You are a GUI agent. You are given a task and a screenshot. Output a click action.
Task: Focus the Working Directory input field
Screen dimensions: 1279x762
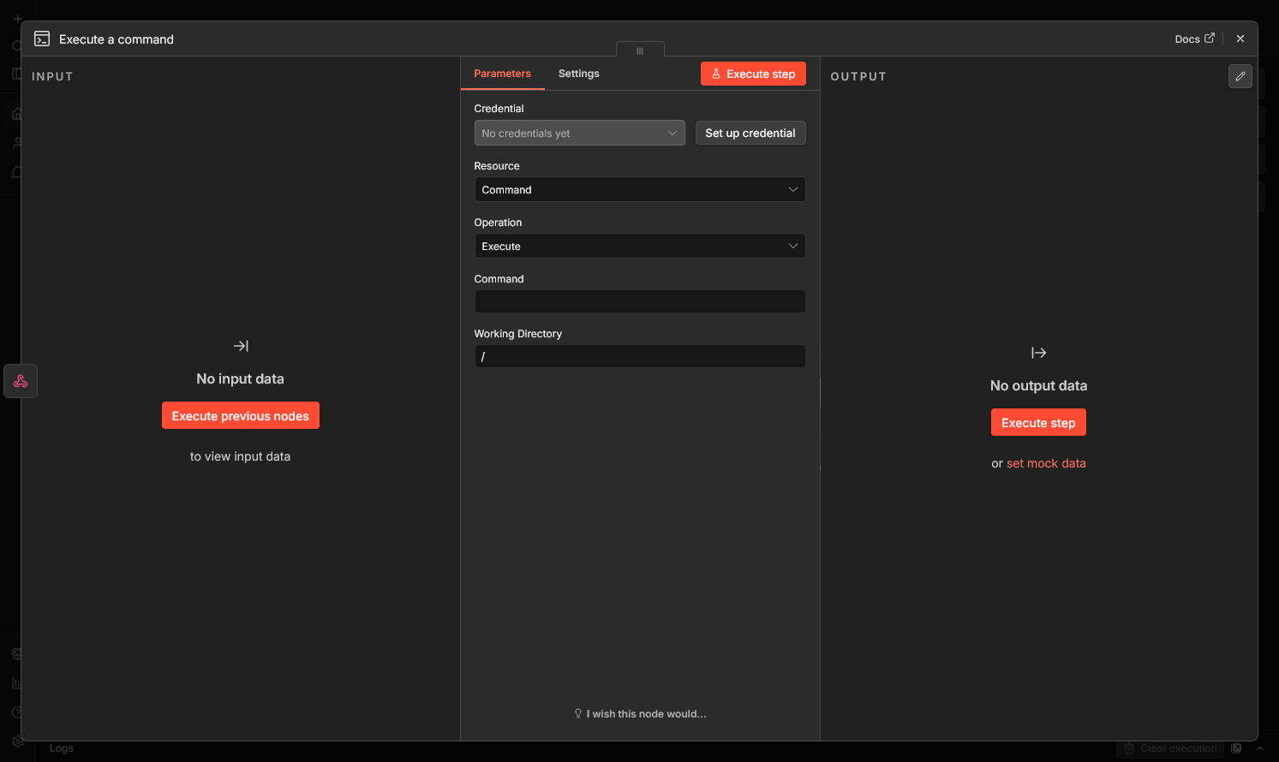(639, 356)
